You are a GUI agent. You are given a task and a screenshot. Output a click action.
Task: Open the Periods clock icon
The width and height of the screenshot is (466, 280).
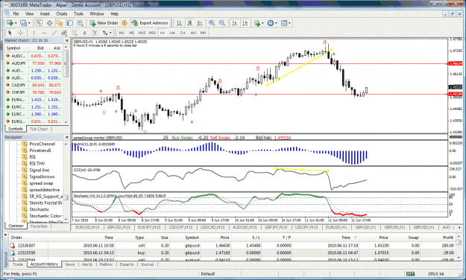pos(270,23)
